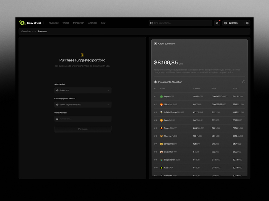Click the 752.22 USD total

pos(238,128)
